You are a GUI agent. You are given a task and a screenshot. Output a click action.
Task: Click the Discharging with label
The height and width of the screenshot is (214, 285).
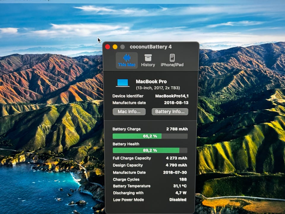click(128, 193)
